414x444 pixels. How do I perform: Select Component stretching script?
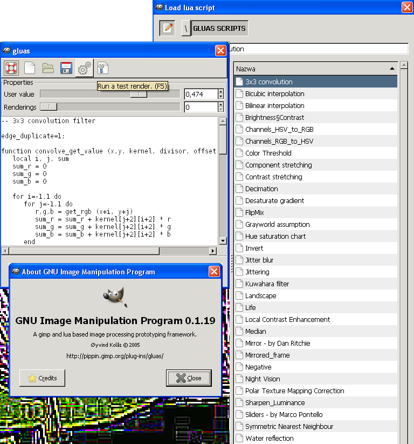point(315,165)
